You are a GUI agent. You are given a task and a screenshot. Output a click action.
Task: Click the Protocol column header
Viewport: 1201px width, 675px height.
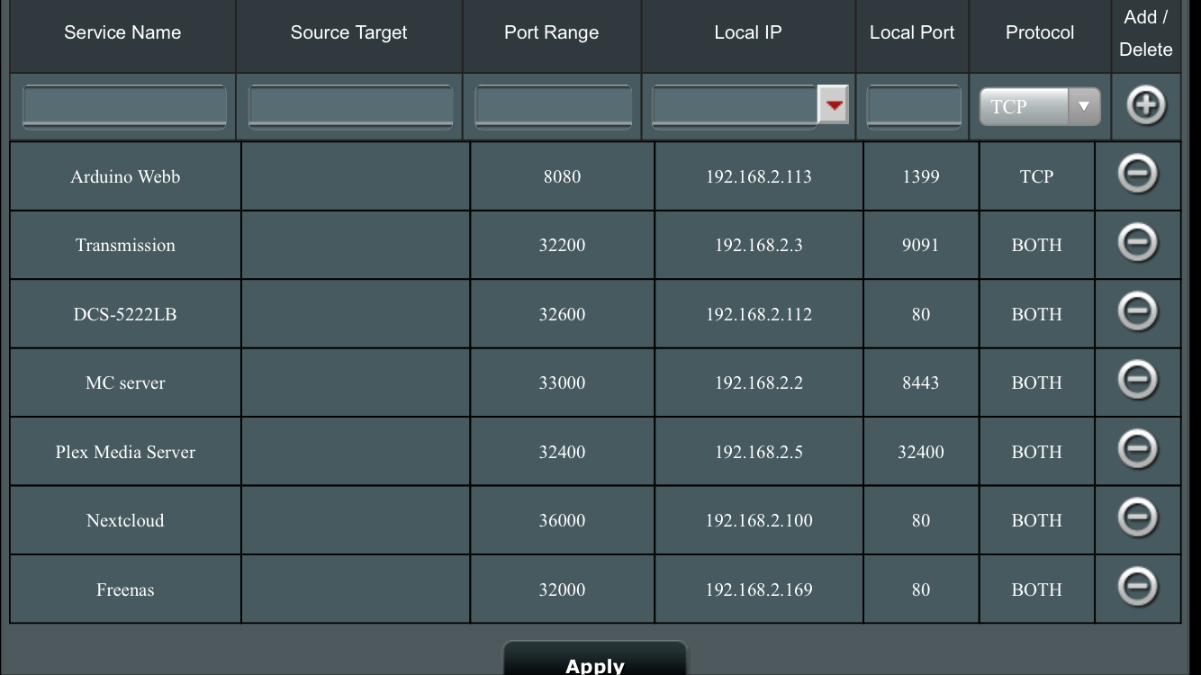tap(1040, 32)
